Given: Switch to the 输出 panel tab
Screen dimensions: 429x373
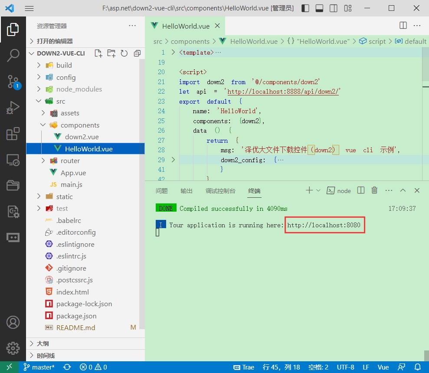Looking at the screenshot, I should pyautogui.click(x=187, y=191).
